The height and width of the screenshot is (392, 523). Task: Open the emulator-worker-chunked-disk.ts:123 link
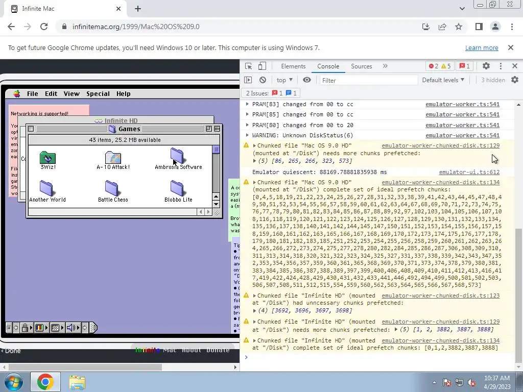pos(441,296)
